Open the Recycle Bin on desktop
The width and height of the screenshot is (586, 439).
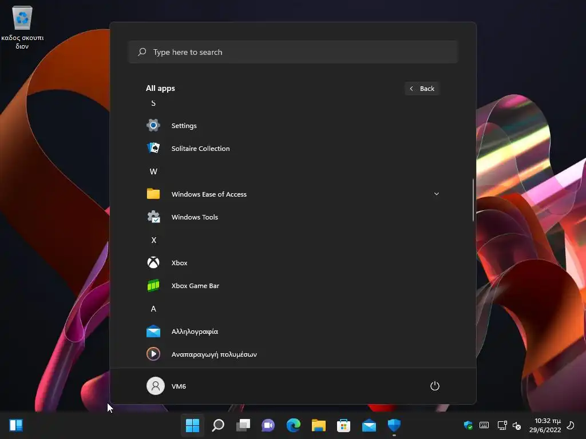coord(22,27)
